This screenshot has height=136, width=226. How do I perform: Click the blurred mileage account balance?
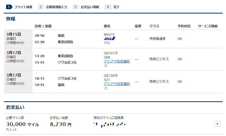(110, 125)
